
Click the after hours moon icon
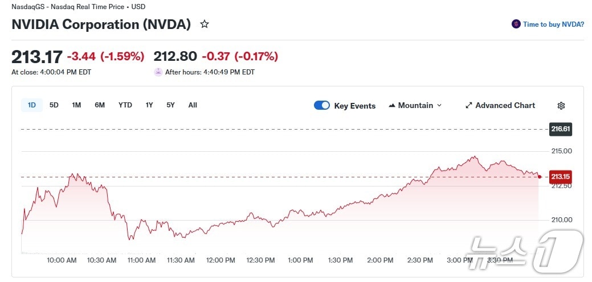pos(158,72)
